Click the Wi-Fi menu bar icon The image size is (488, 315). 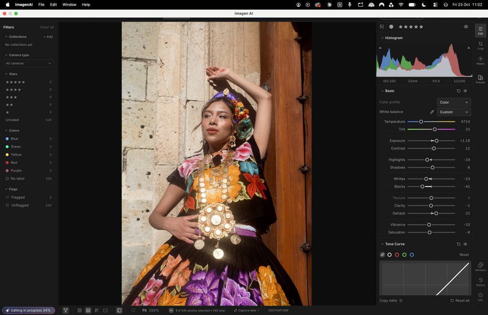click(401, 5)
